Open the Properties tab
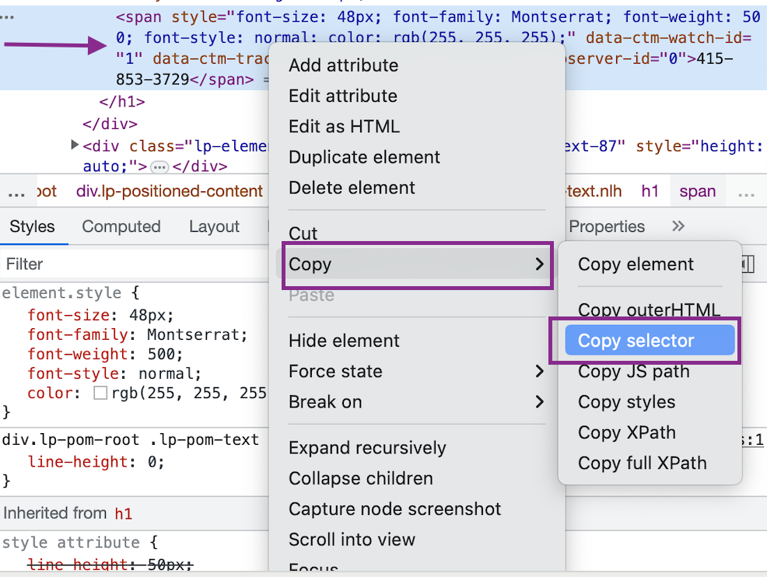Screen dimensions: 767x577 607,226
